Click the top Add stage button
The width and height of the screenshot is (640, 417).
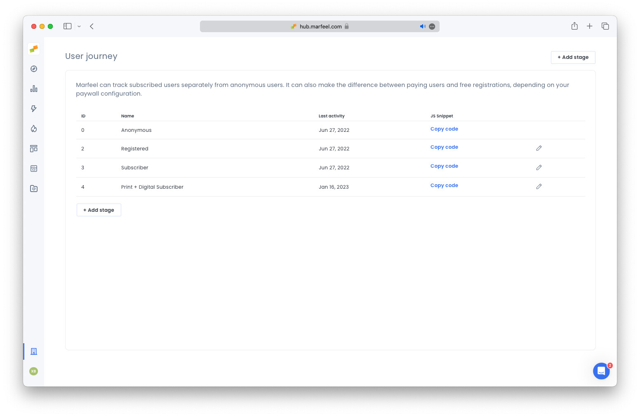point(573,57)
